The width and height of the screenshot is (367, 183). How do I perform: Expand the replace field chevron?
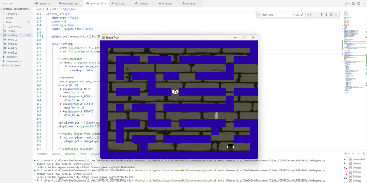tap(259, 15)
